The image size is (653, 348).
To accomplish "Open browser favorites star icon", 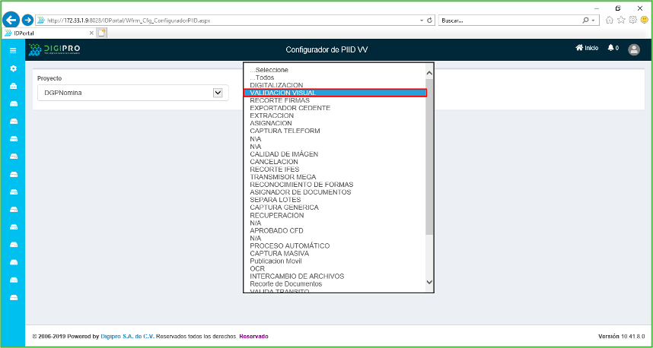I will 621,20.
